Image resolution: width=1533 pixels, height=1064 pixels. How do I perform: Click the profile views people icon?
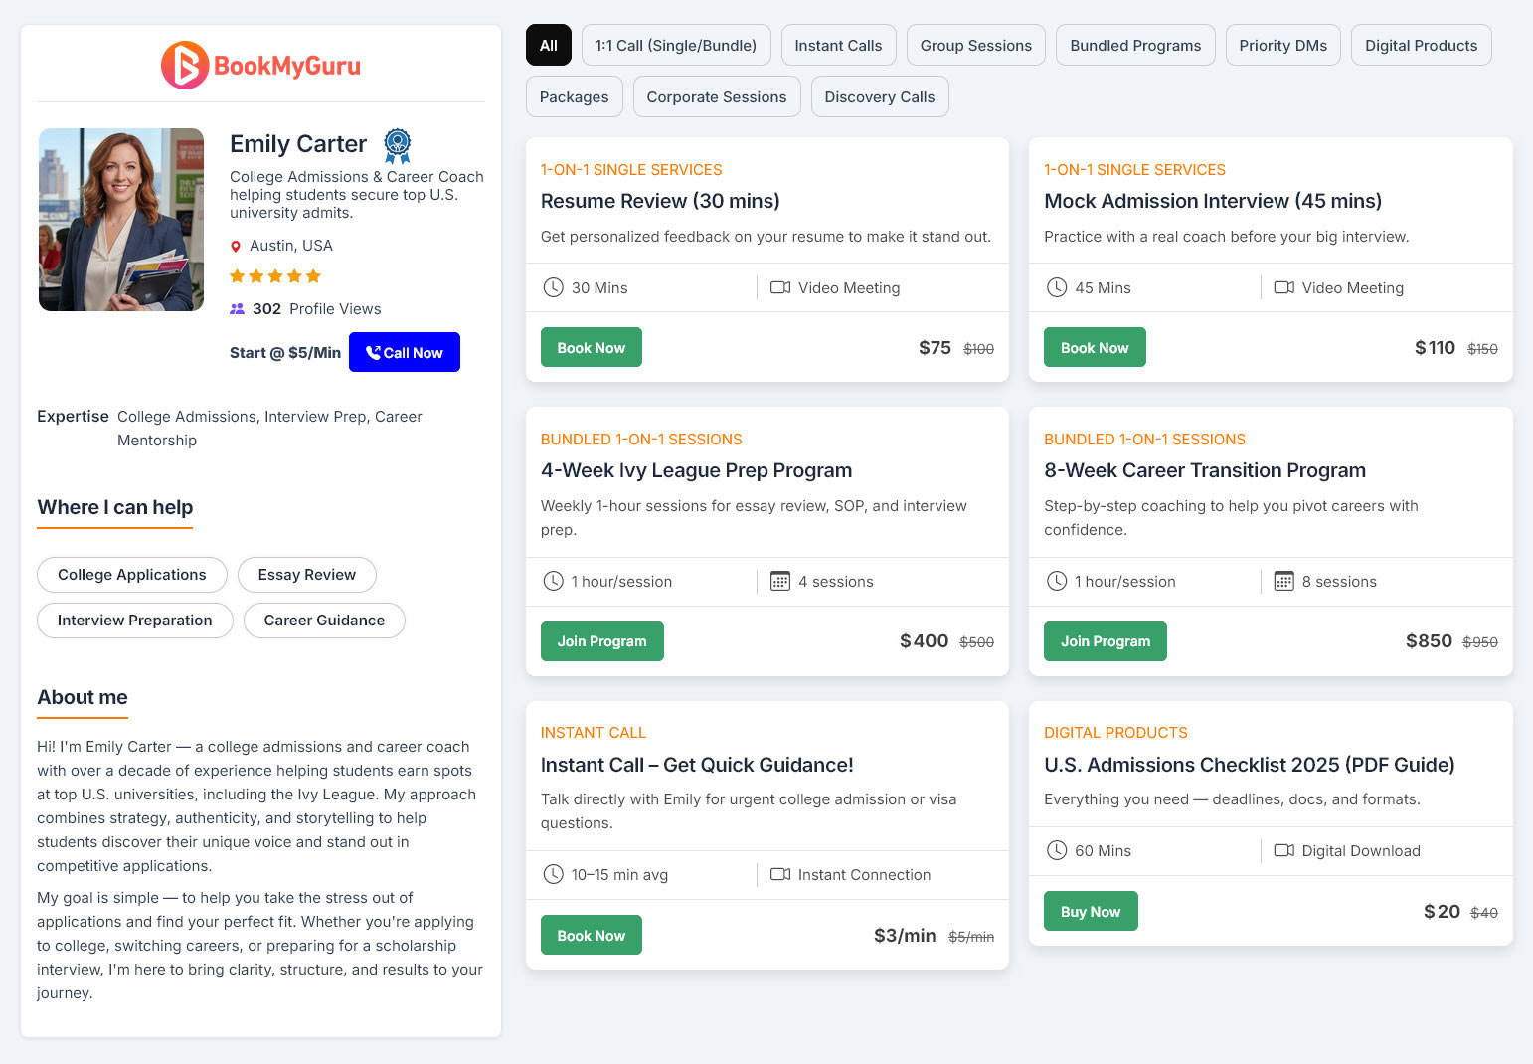pyautogui.click(x=237, y=309)
